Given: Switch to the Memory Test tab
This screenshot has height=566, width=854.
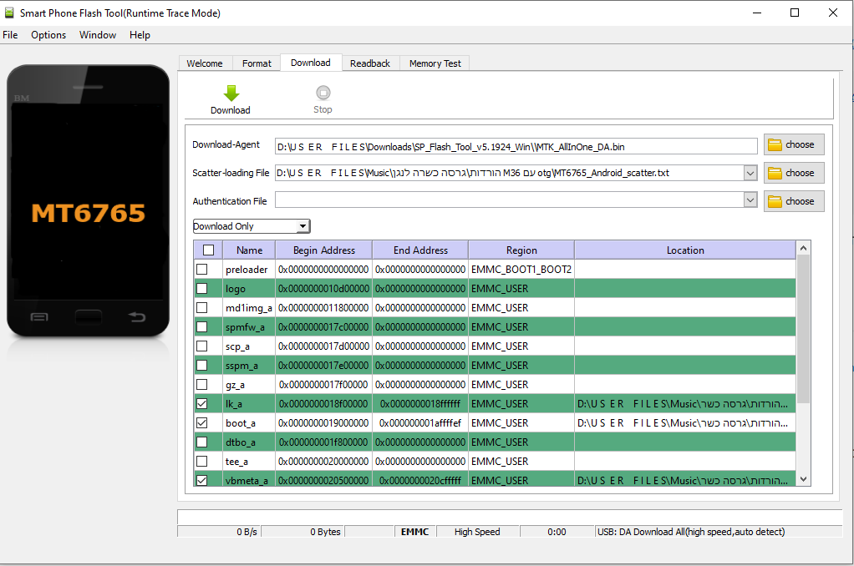Looking at the screenshot, I should coord(435,63).
